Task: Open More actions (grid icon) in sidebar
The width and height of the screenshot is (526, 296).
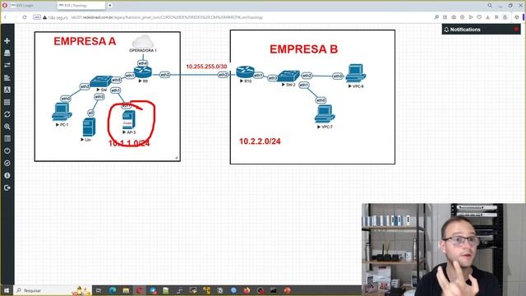Action: pos(7,102)
